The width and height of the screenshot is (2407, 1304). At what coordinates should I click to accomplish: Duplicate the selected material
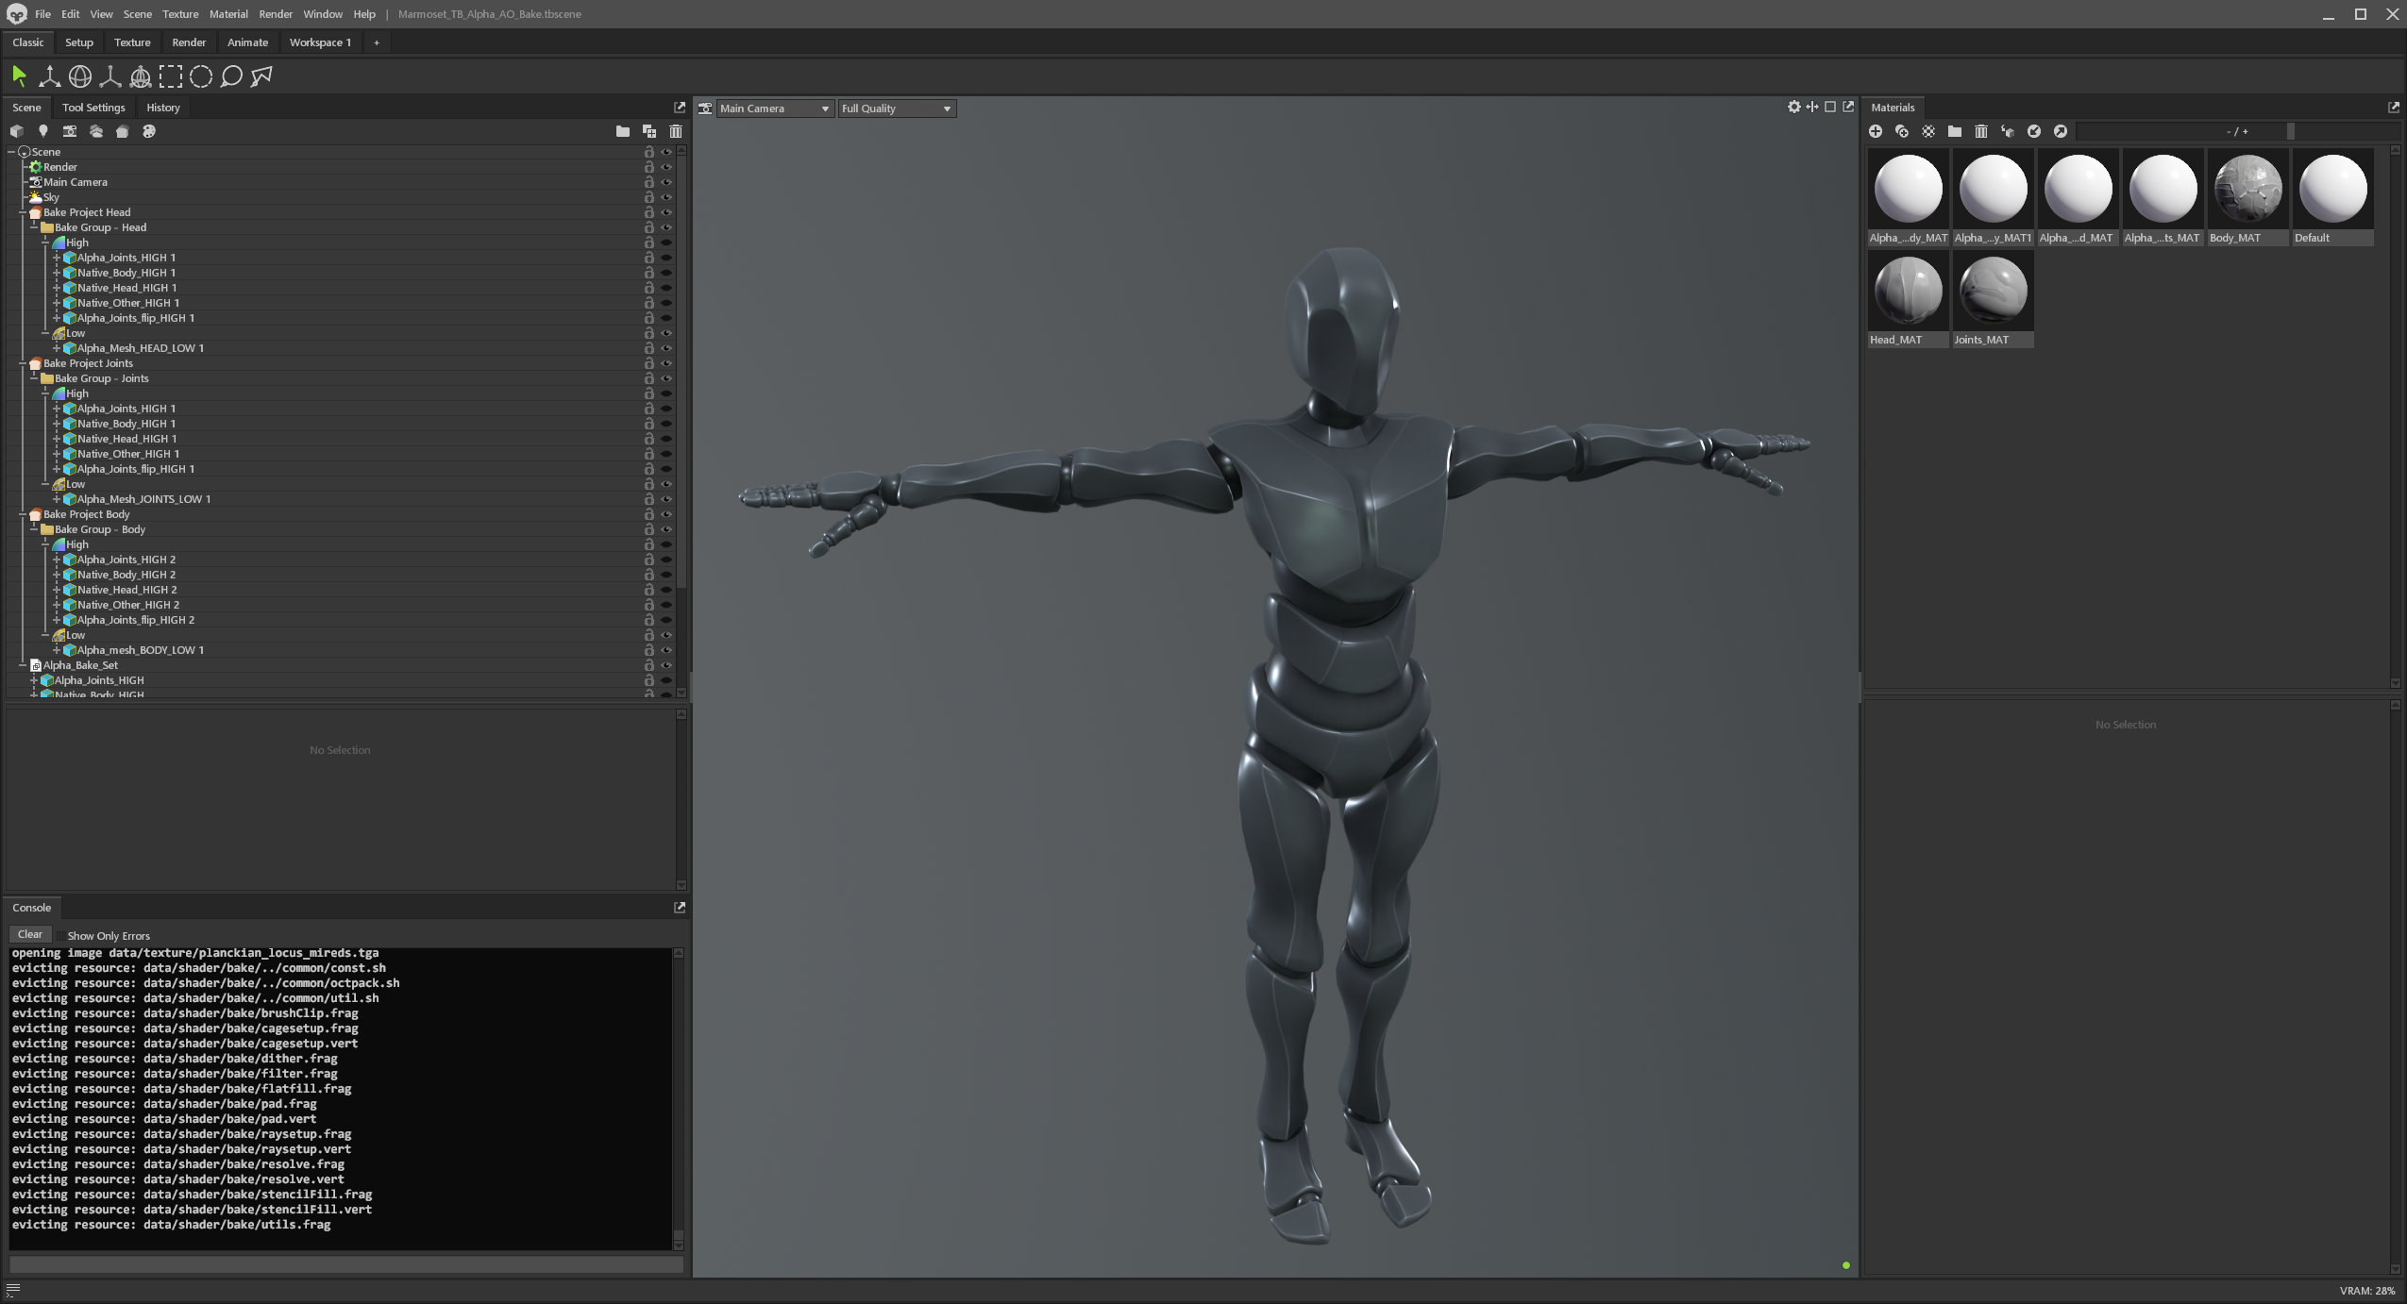1901,131
